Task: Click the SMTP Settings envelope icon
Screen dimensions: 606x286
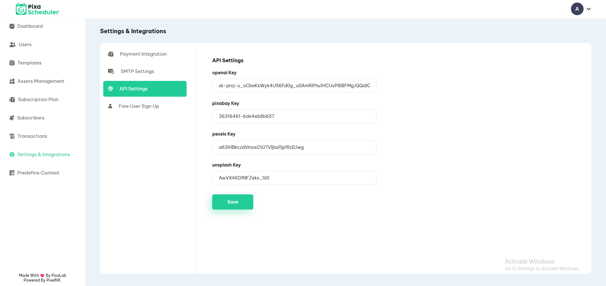Action: (111, 71)
